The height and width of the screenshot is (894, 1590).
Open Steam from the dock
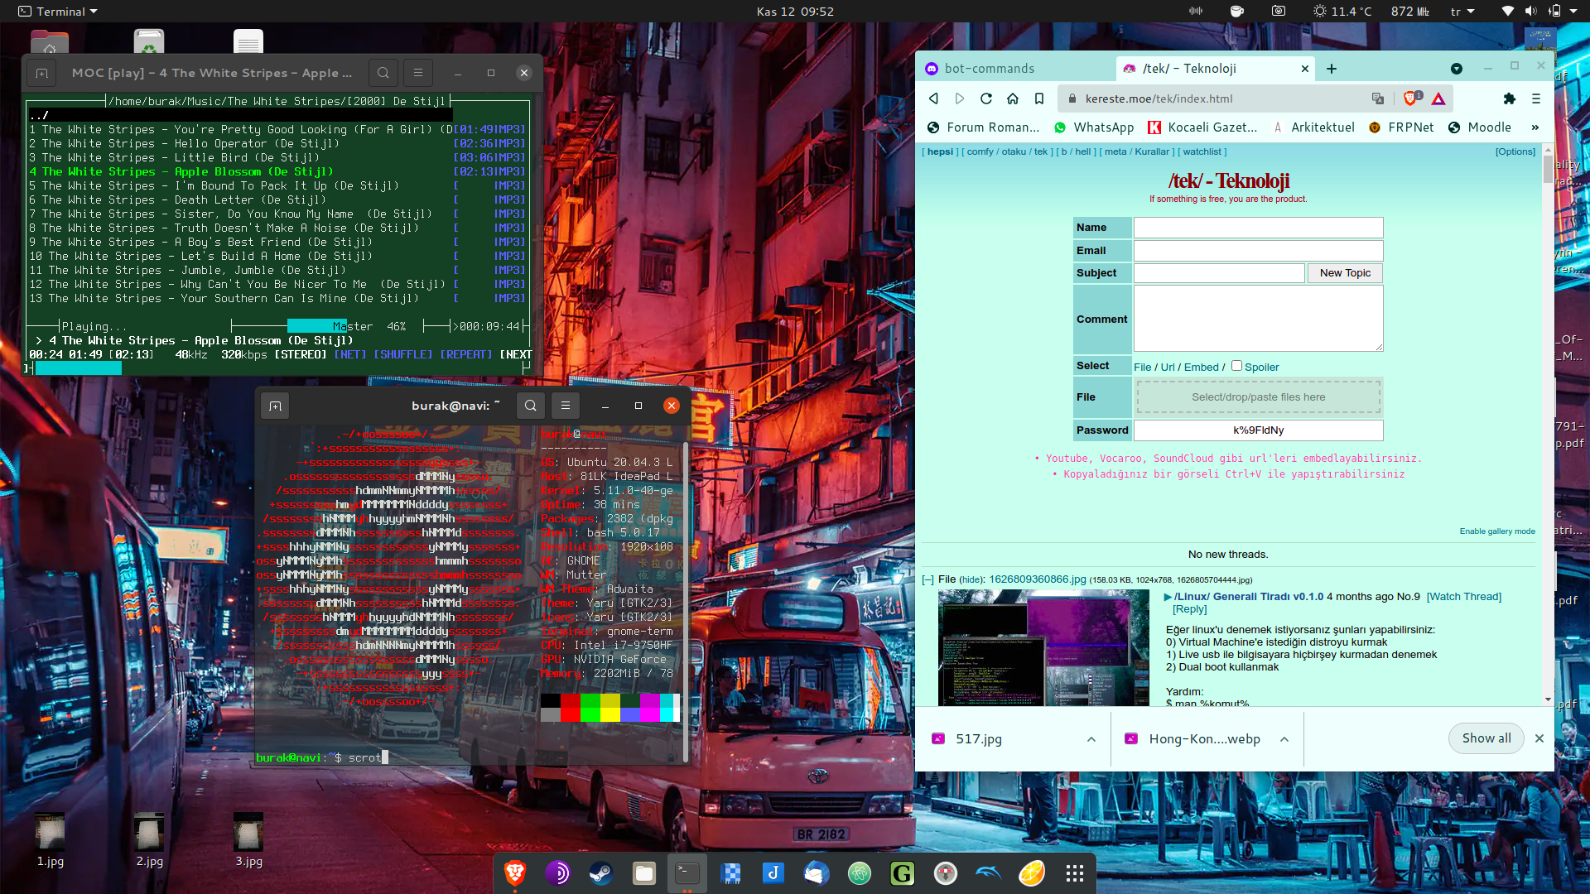[x=600, y=873]
